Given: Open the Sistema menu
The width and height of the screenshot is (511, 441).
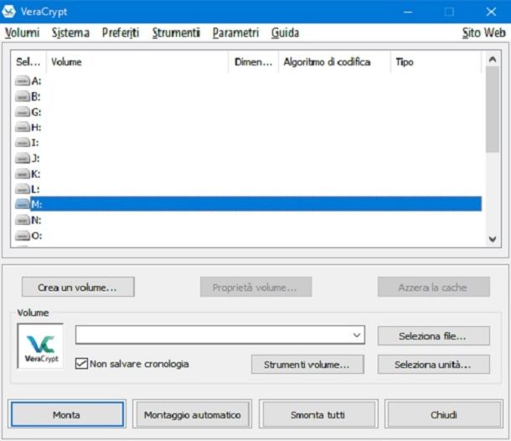Looking at the screenshot, I should [x=70, y=33].
